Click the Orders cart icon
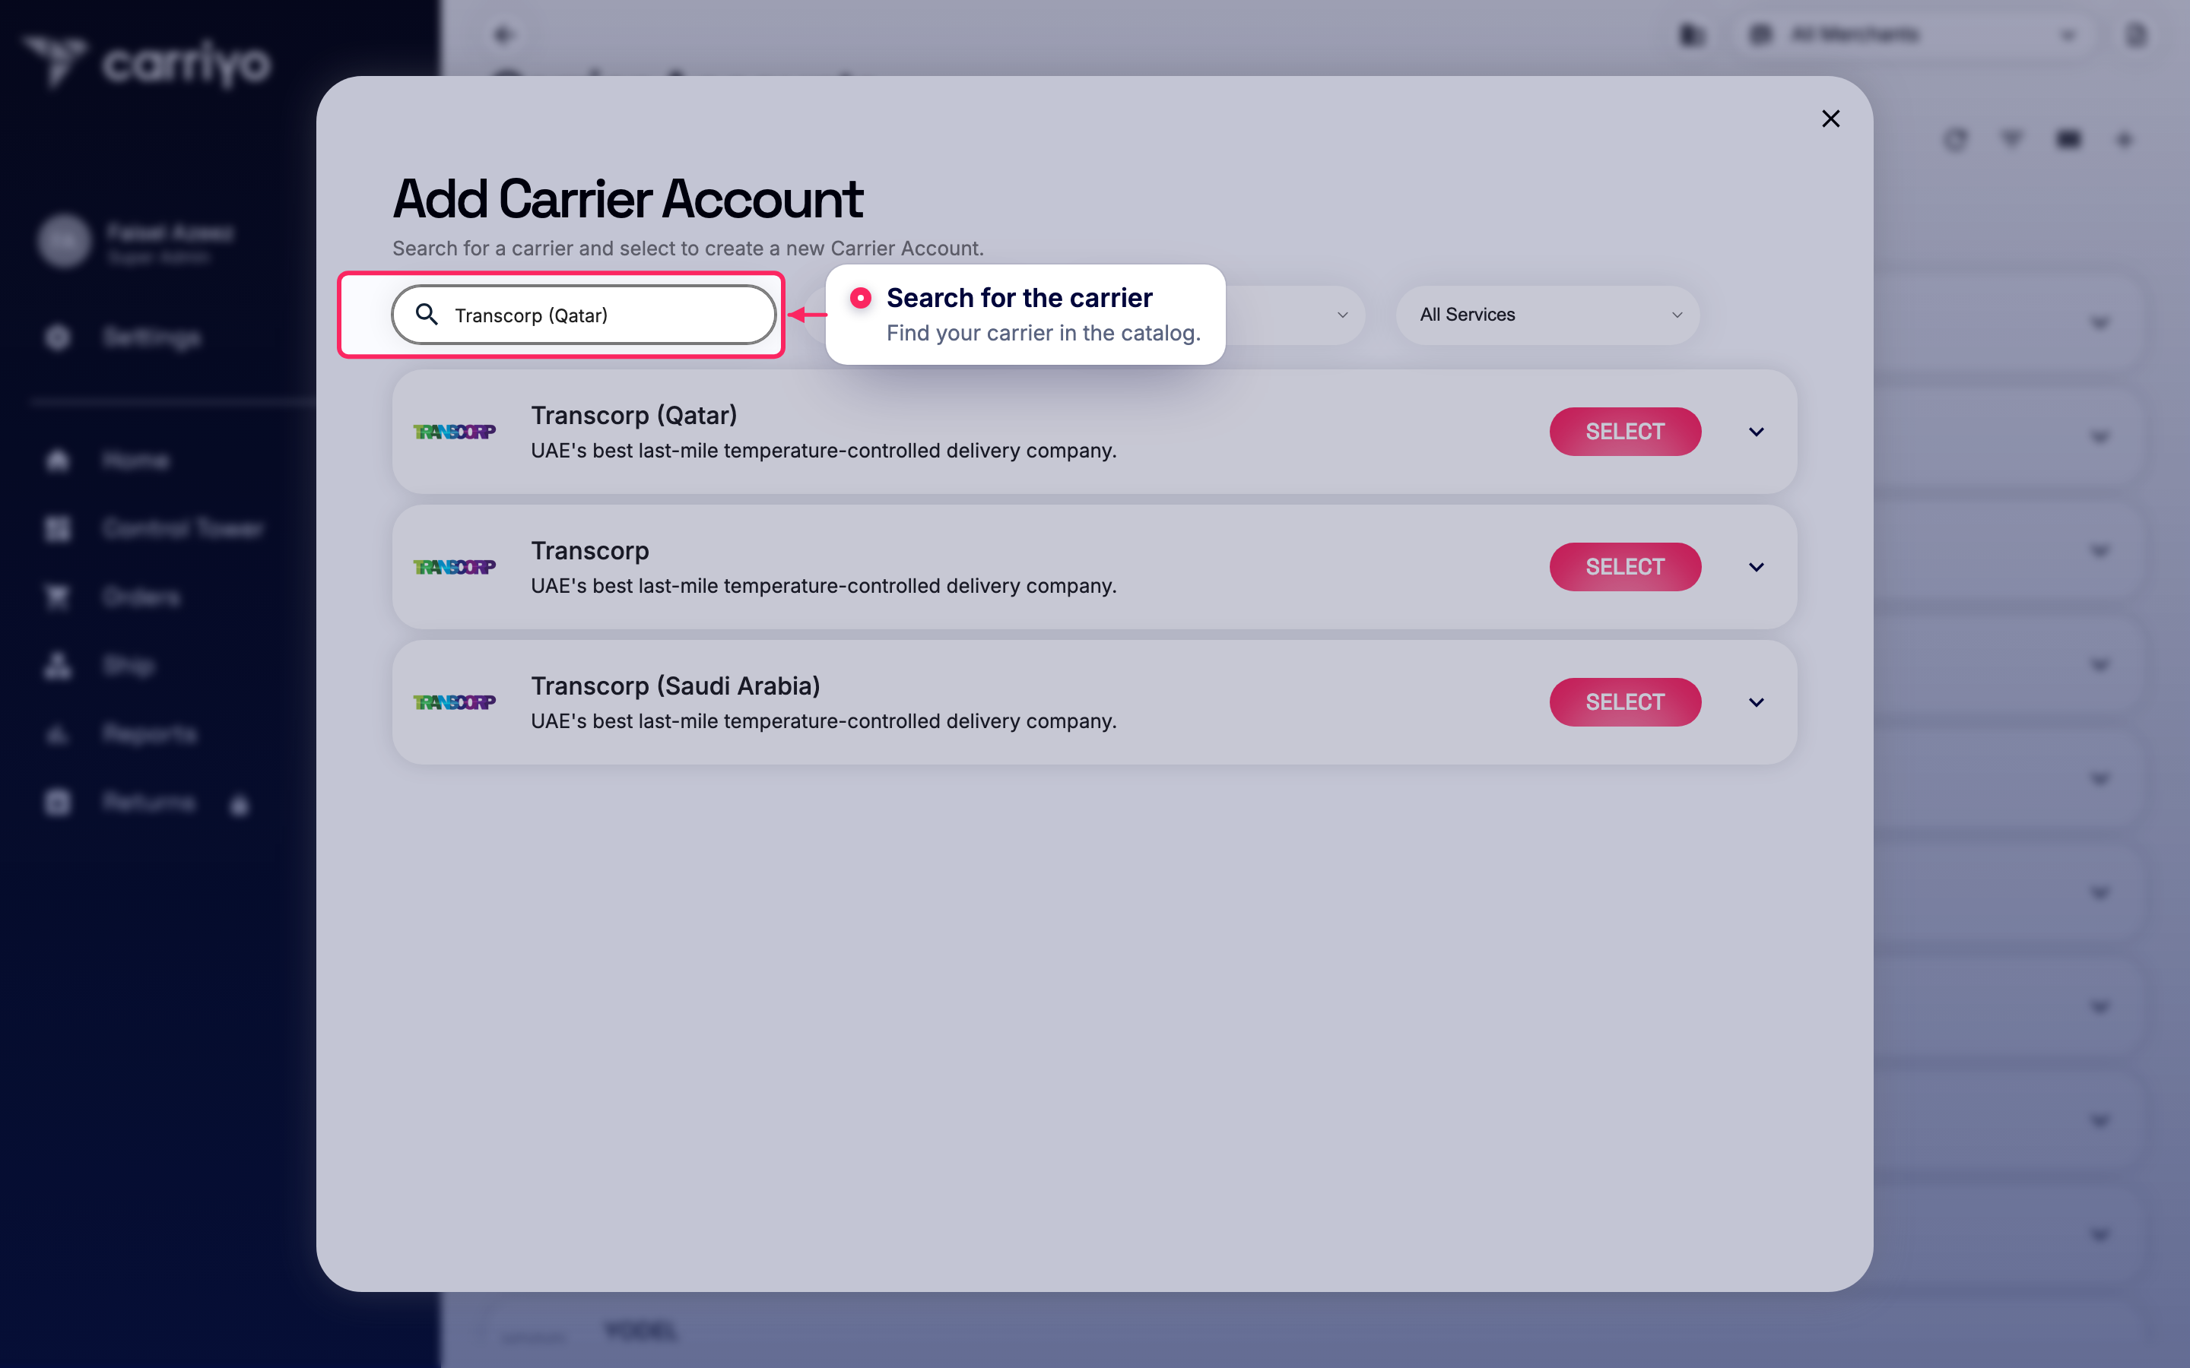This screenshot has height=1368, width=2190. tap(58, 597)
